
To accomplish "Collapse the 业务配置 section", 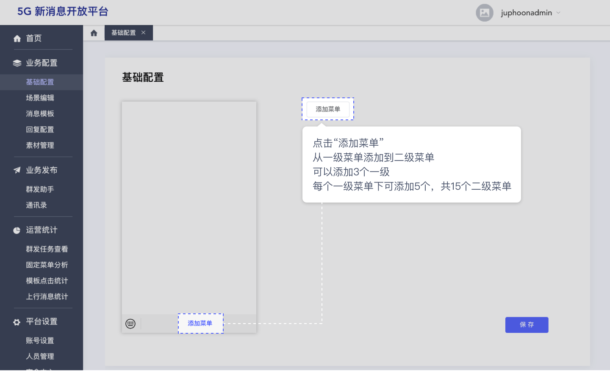I will (x=41, y=63).
